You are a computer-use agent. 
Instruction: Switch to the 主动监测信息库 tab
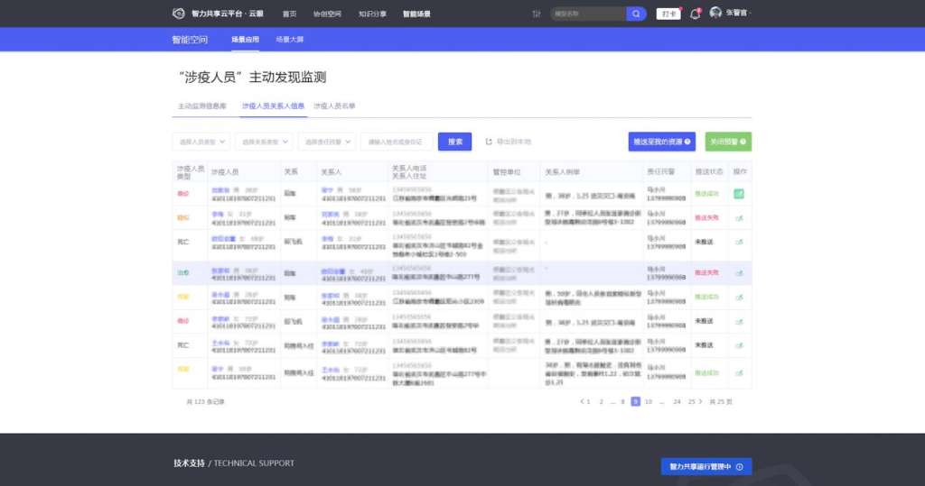[x=202, y=106]
